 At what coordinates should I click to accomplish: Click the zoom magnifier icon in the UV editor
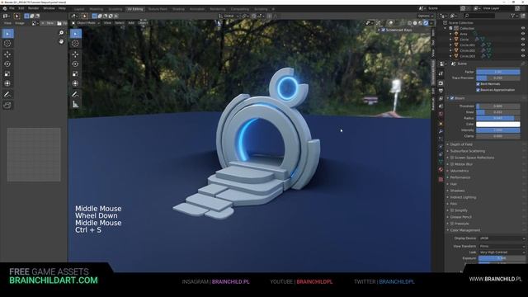tap(61, 33)
